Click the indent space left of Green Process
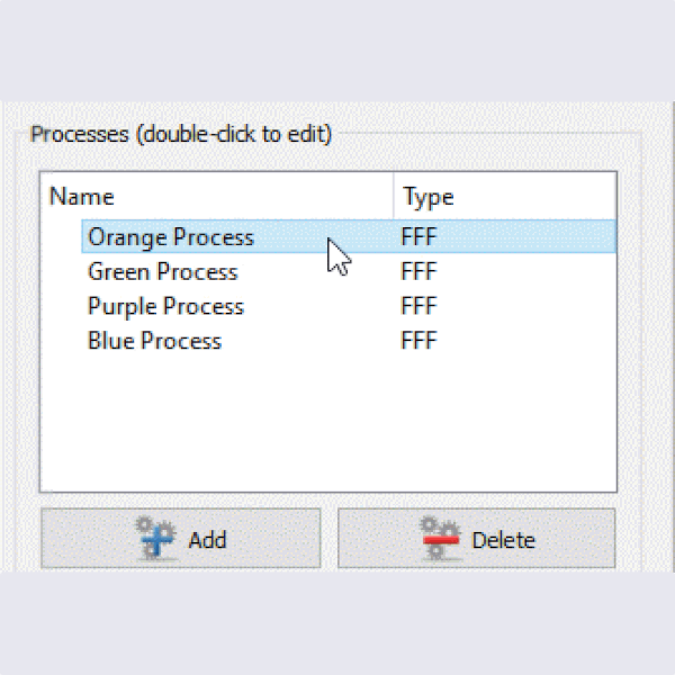This screenshot has height=675, width=675. pyautogui.click(x=65, y=272)
